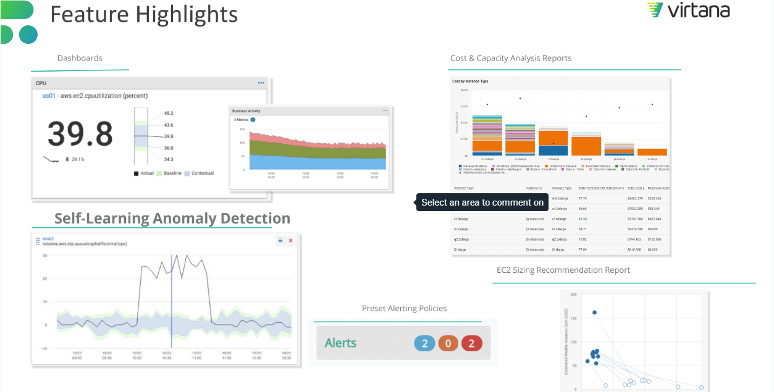Open the Business Activity widget options menu
Viewport: 774px width, 392px height.
385,111
